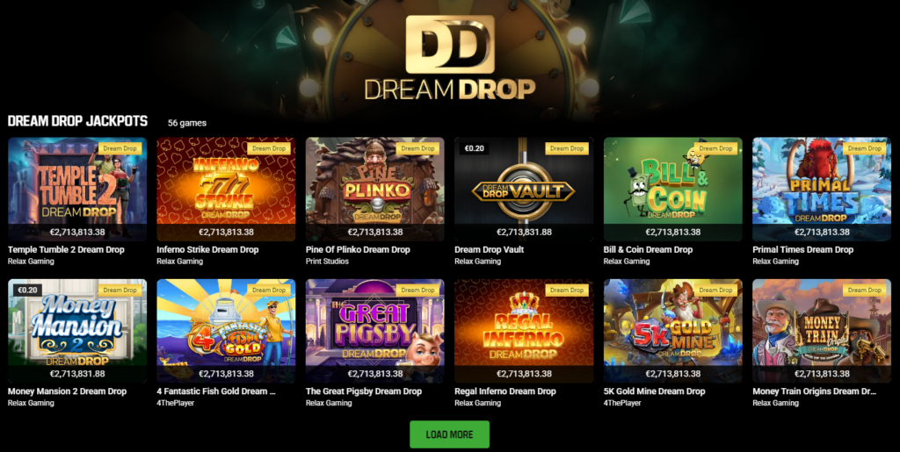Launch The Great Pigsby Dream Drop tile
900x452 pixels.
coord(374,331)
